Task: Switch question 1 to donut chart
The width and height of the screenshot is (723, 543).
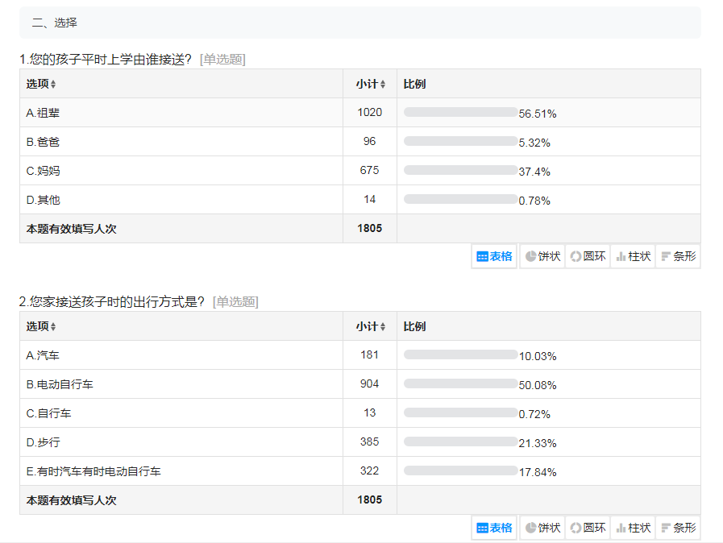Action: (588, 256)
